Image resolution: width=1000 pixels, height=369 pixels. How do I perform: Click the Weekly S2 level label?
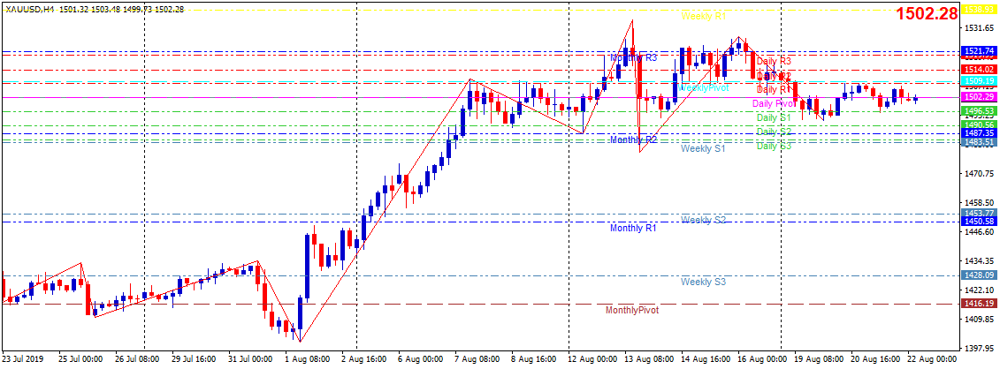tap(703, 220)
